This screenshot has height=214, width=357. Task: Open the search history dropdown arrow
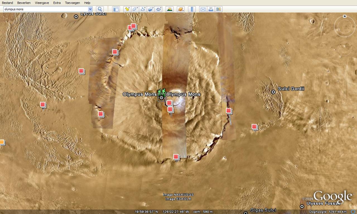pyautogui.click(x=90, y=9)
